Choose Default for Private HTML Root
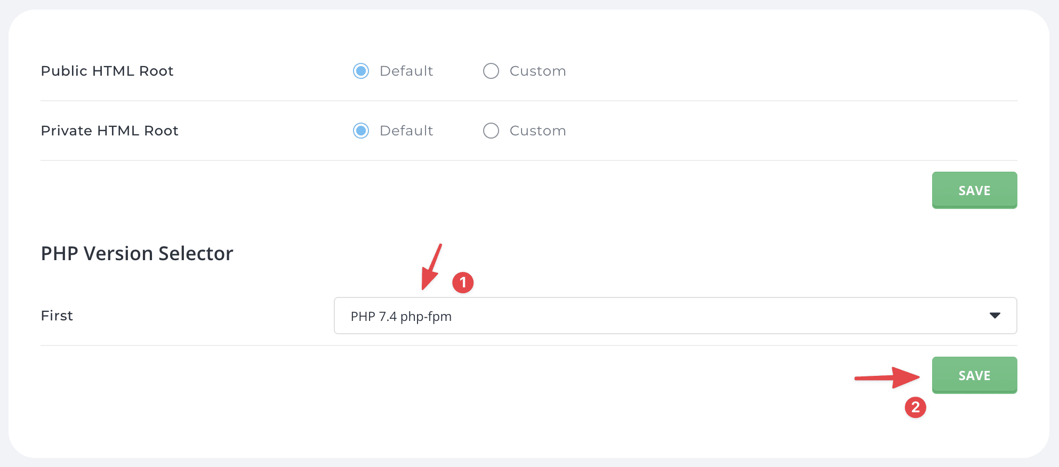The width and height of the screenshot is (1059, 467). pyautogui.click(x=360, y=130)
